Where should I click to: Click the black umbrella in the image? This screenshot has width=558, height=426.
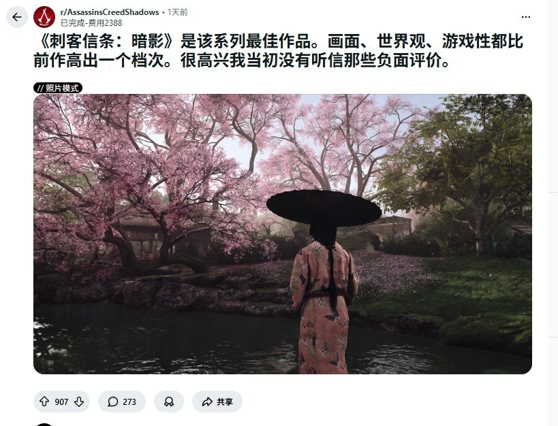324,208
